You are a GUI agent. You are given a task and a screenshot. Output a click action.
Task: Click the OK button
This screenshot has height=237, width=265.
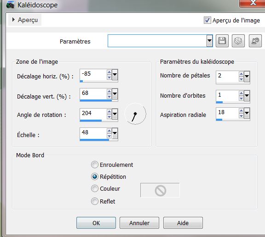[x=96, y=223]
